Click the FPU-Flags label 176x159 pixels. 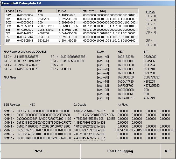(x=10, y=77)
